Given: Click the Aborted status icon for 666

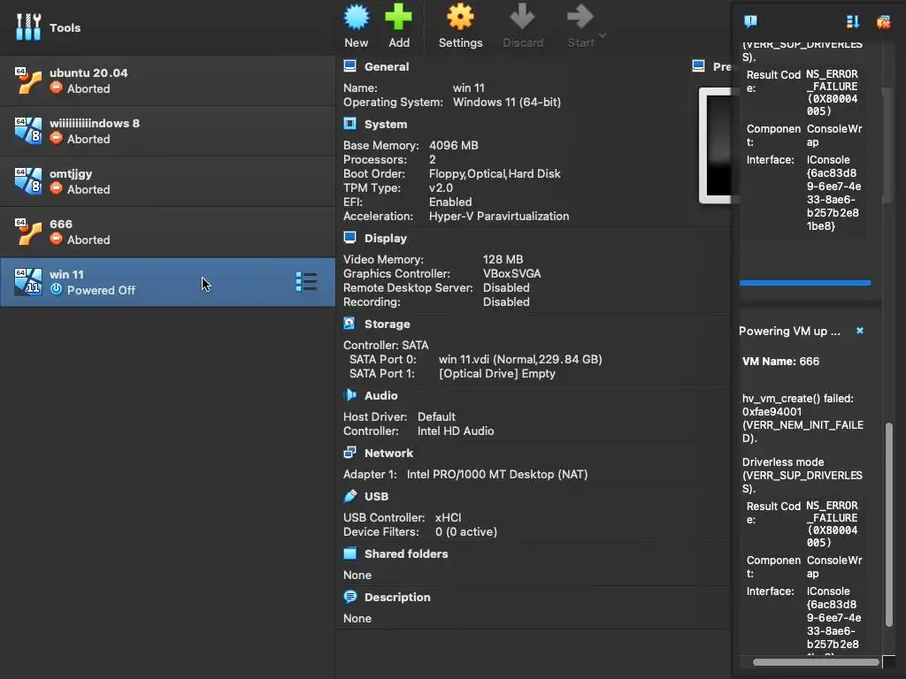Looking at the screenshot, I should pos(56,239).
